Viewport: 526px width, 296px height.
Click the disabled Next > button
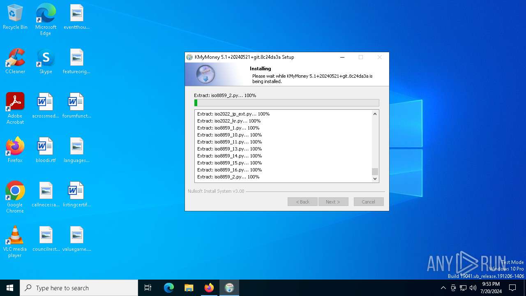point(333,202)
